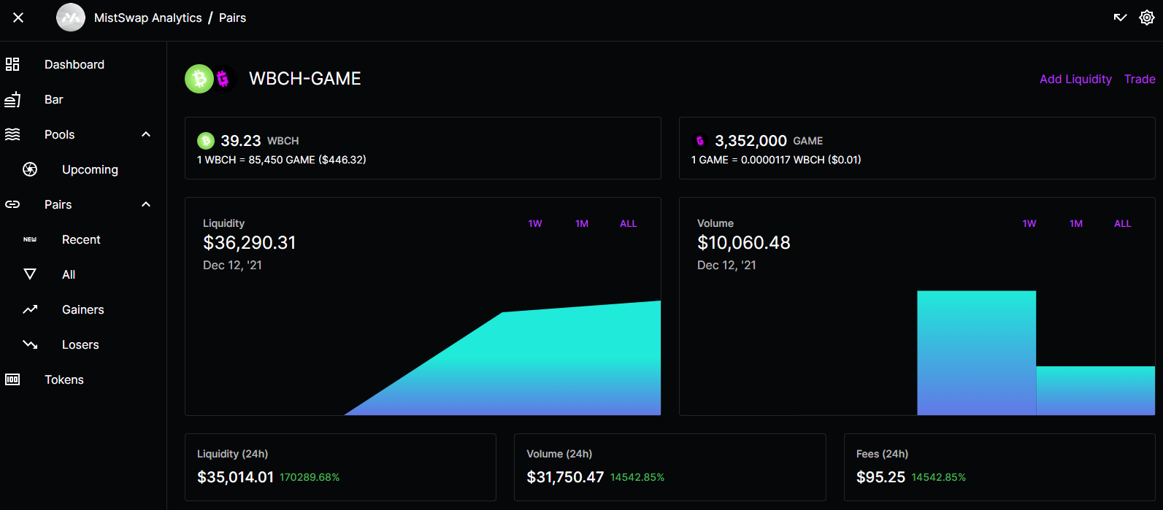Select $36,290.31 liquidity value
The image size is (1163, 510).
[x=250, y=243]
